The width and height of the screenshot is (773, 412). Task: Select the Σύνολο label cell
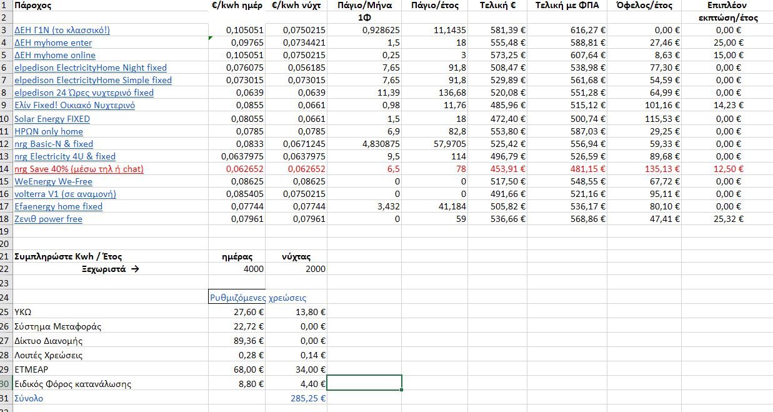[x=110, y=398]
